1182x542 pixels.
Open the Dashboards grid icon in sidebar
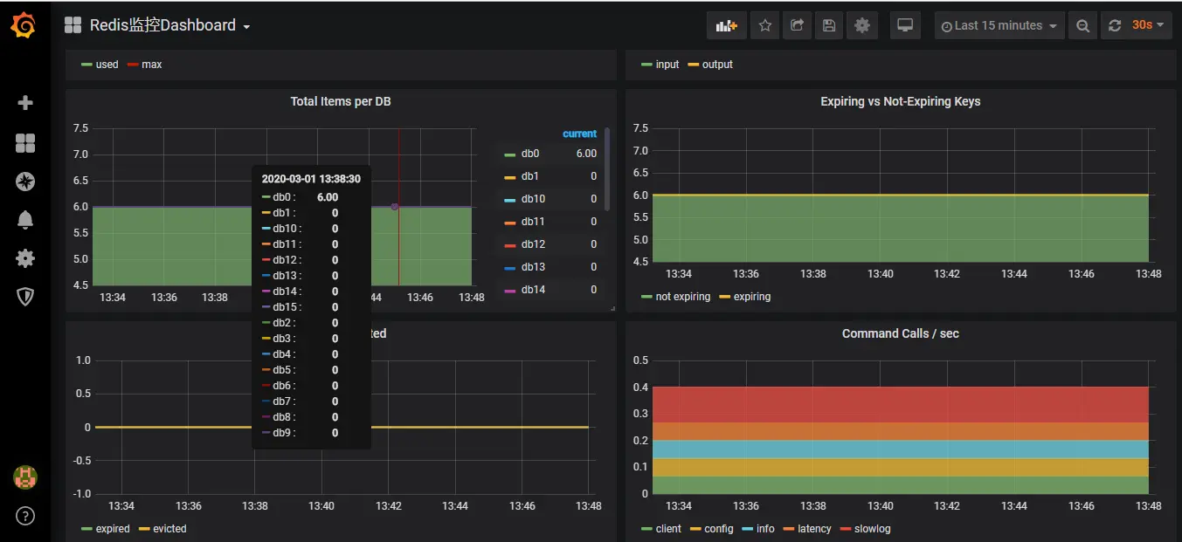pyautogui.click(x=25, y=143)
